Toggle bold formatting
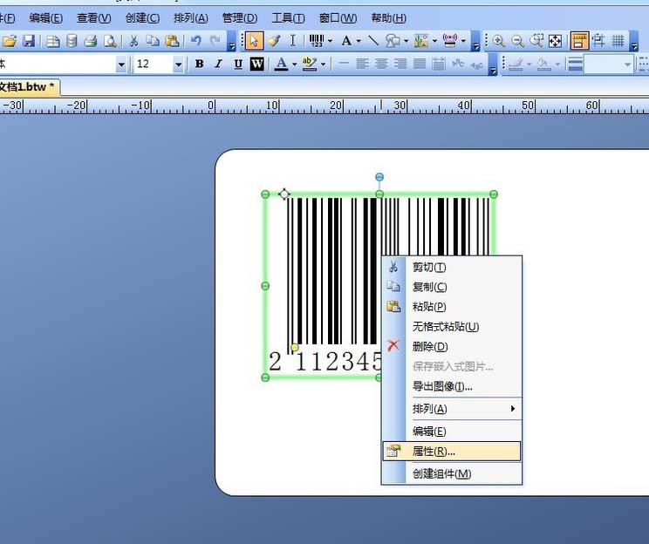This screenshot has height=544, width=649. tap(199, 64)
